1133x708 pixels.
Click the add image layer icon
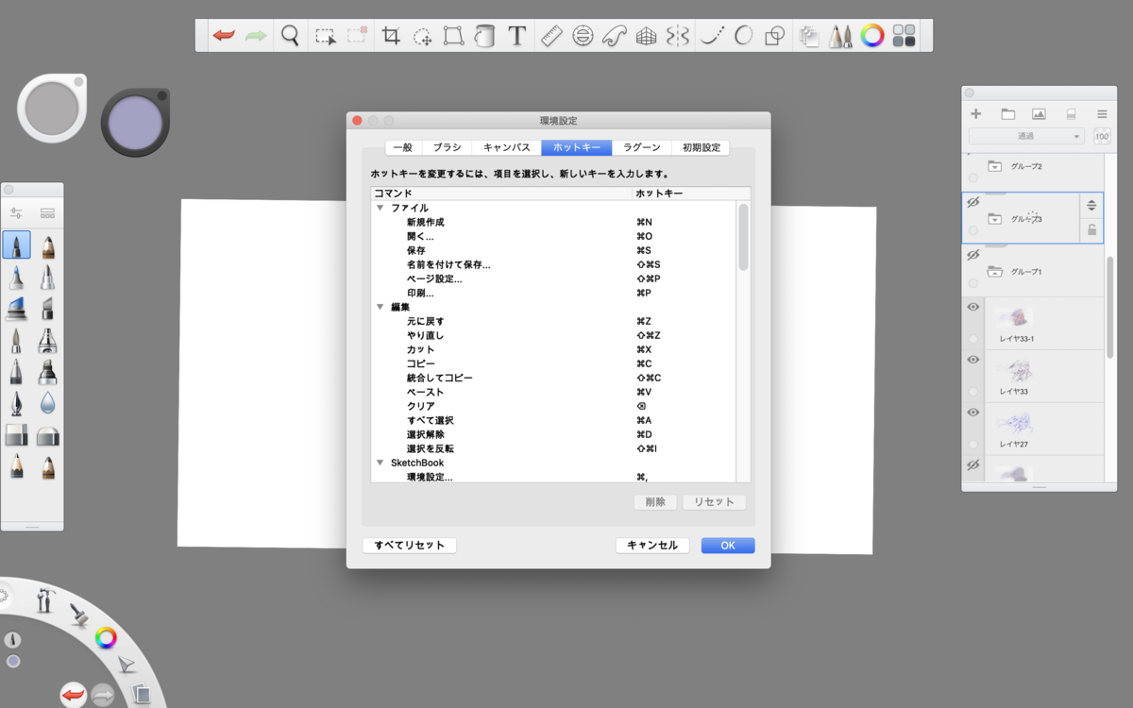(x=1039, y=113)
